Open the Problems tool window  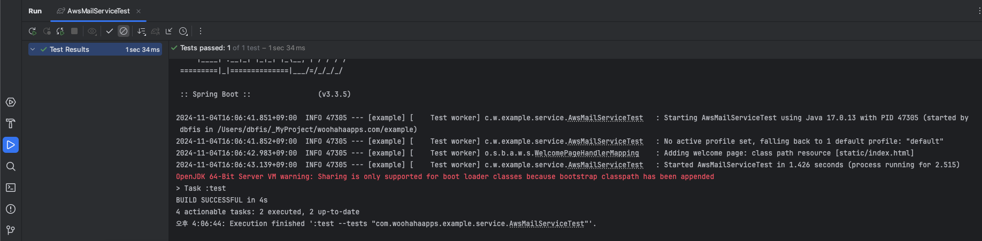coord(11,209)
